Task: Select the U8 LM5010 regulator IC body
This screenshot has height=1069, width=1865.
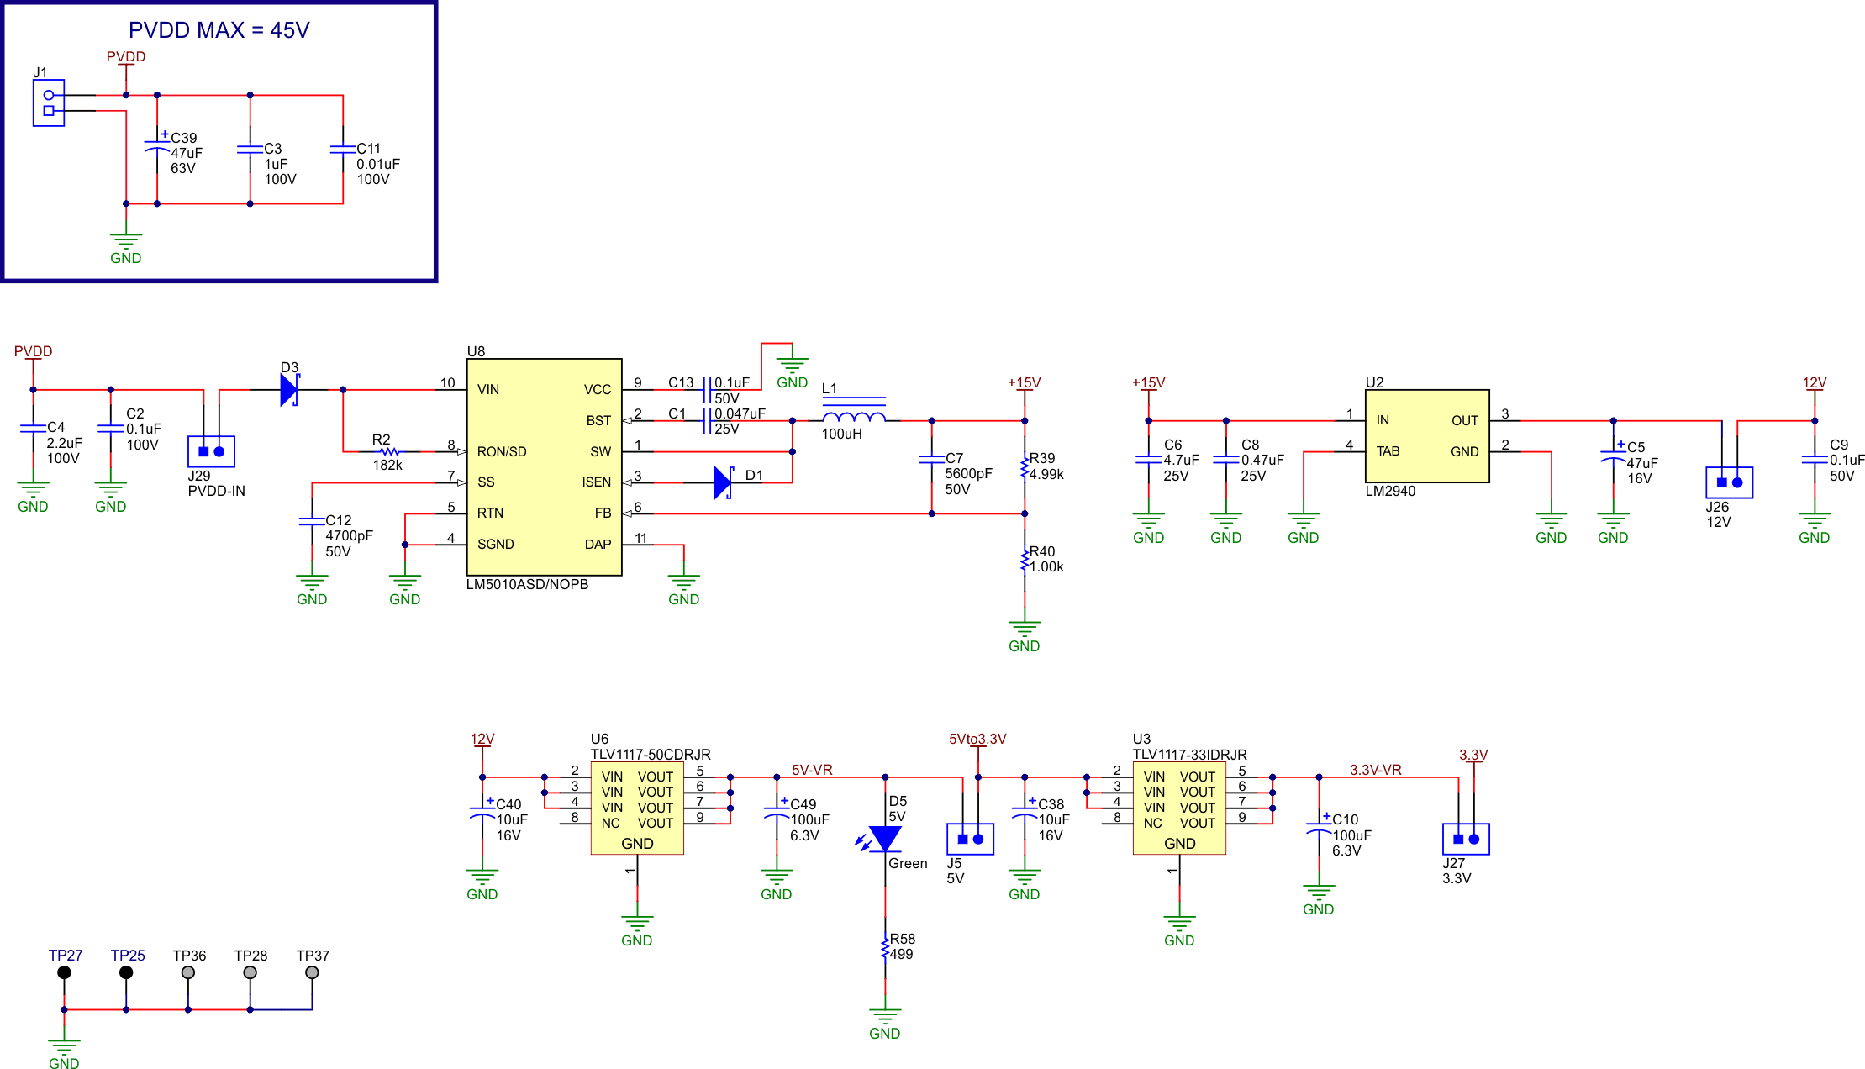Action: click(x=545, y=467)
